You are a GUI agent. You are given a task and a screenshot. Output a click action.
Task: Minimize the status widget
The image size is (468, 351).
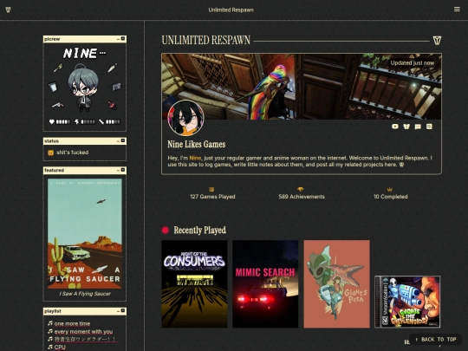coord(118,141)
